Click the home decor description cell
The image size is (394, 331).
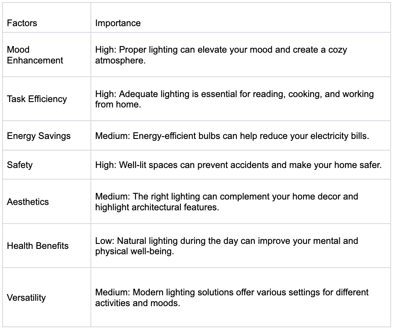click(241, 202)
